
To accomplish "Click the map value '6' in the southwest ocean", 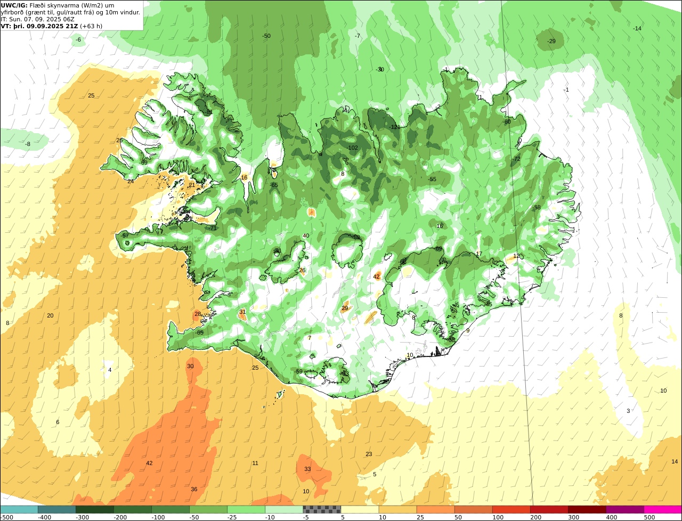I will 58,422.
